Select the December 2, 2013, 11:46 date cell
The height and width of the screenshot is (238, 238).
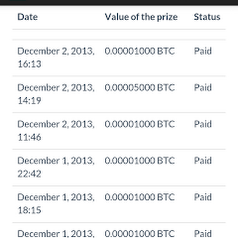click(x=56, y=130)
